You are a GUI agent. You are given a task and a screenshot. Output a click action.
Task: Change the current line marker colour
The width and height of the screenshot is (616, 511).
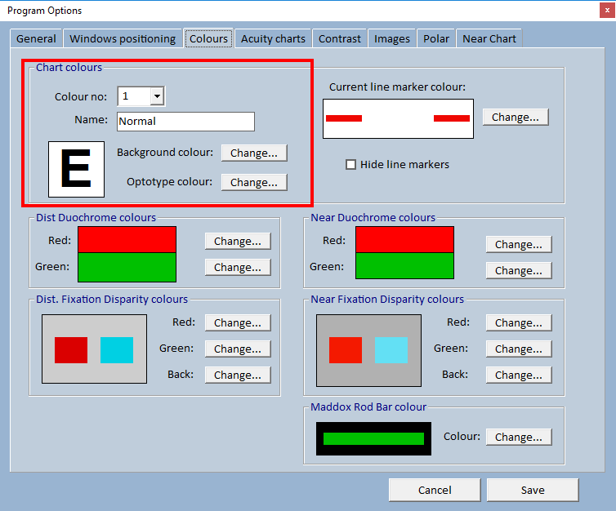pos(516,117)
